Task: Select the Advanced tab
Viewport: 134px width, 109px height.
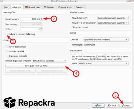Action: point(17,7)
